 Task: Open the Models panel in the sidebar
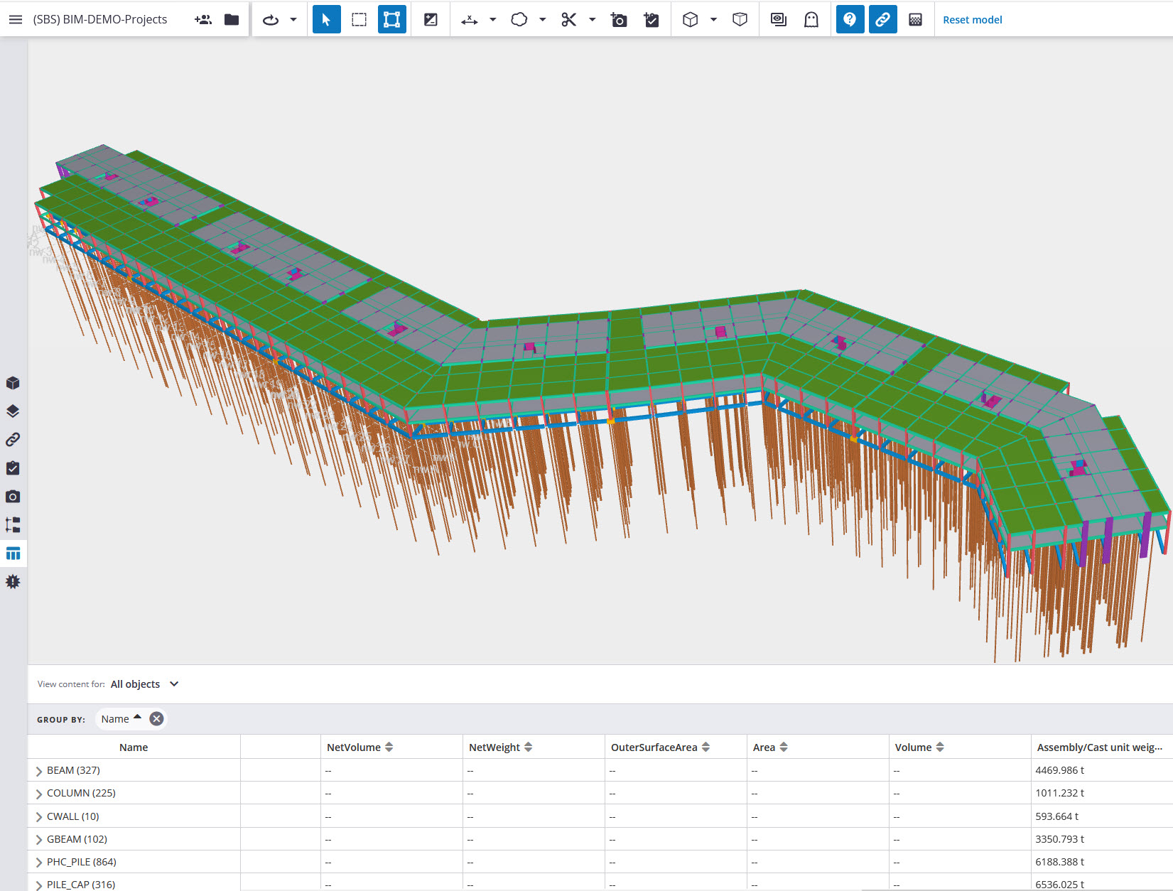point(13,382)
